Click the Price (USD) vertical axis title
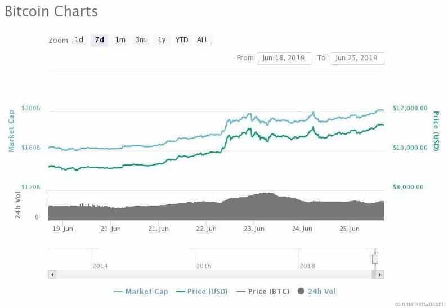This screenshot has width=448, height=308. [x=436, y=131]
